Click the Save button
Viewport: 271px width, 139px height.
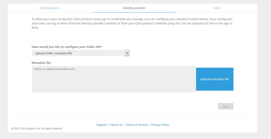click(x=225, y=106)
